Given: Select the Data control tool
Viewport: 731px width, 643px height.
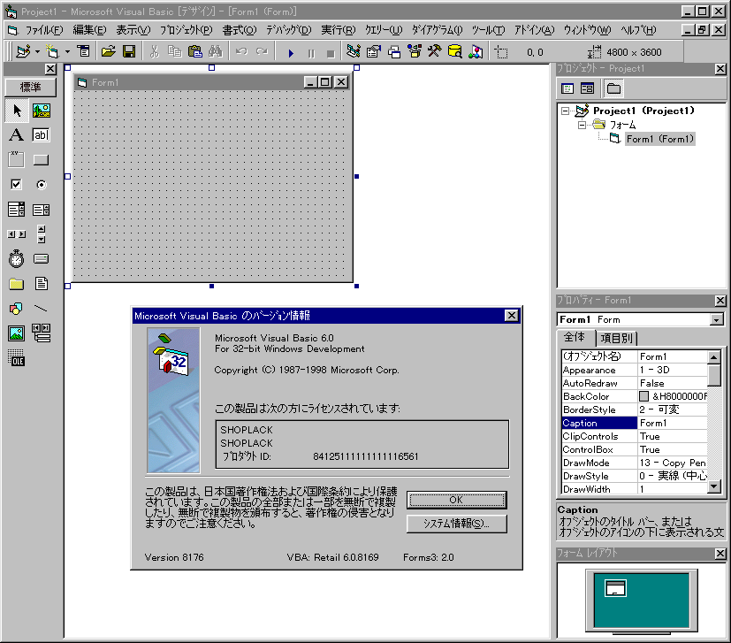Looking at the screenshot, I should [x=41, y=333].
